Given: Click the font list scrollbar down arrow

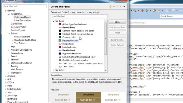Looking at the screenshot, I should (106, 71).
